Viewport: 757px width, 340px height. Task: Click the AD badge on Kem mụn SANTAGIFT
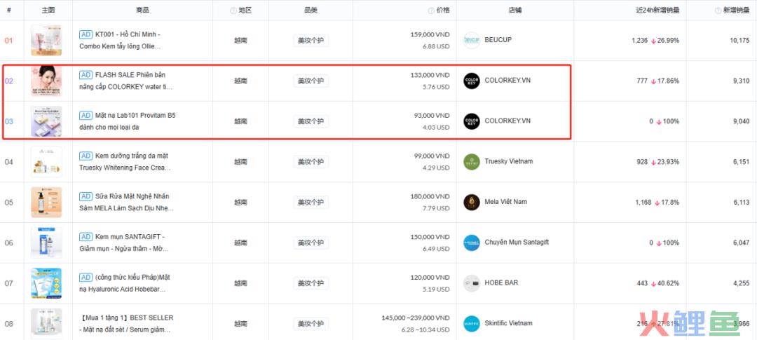pyautogui.click(x=86, y=237)
